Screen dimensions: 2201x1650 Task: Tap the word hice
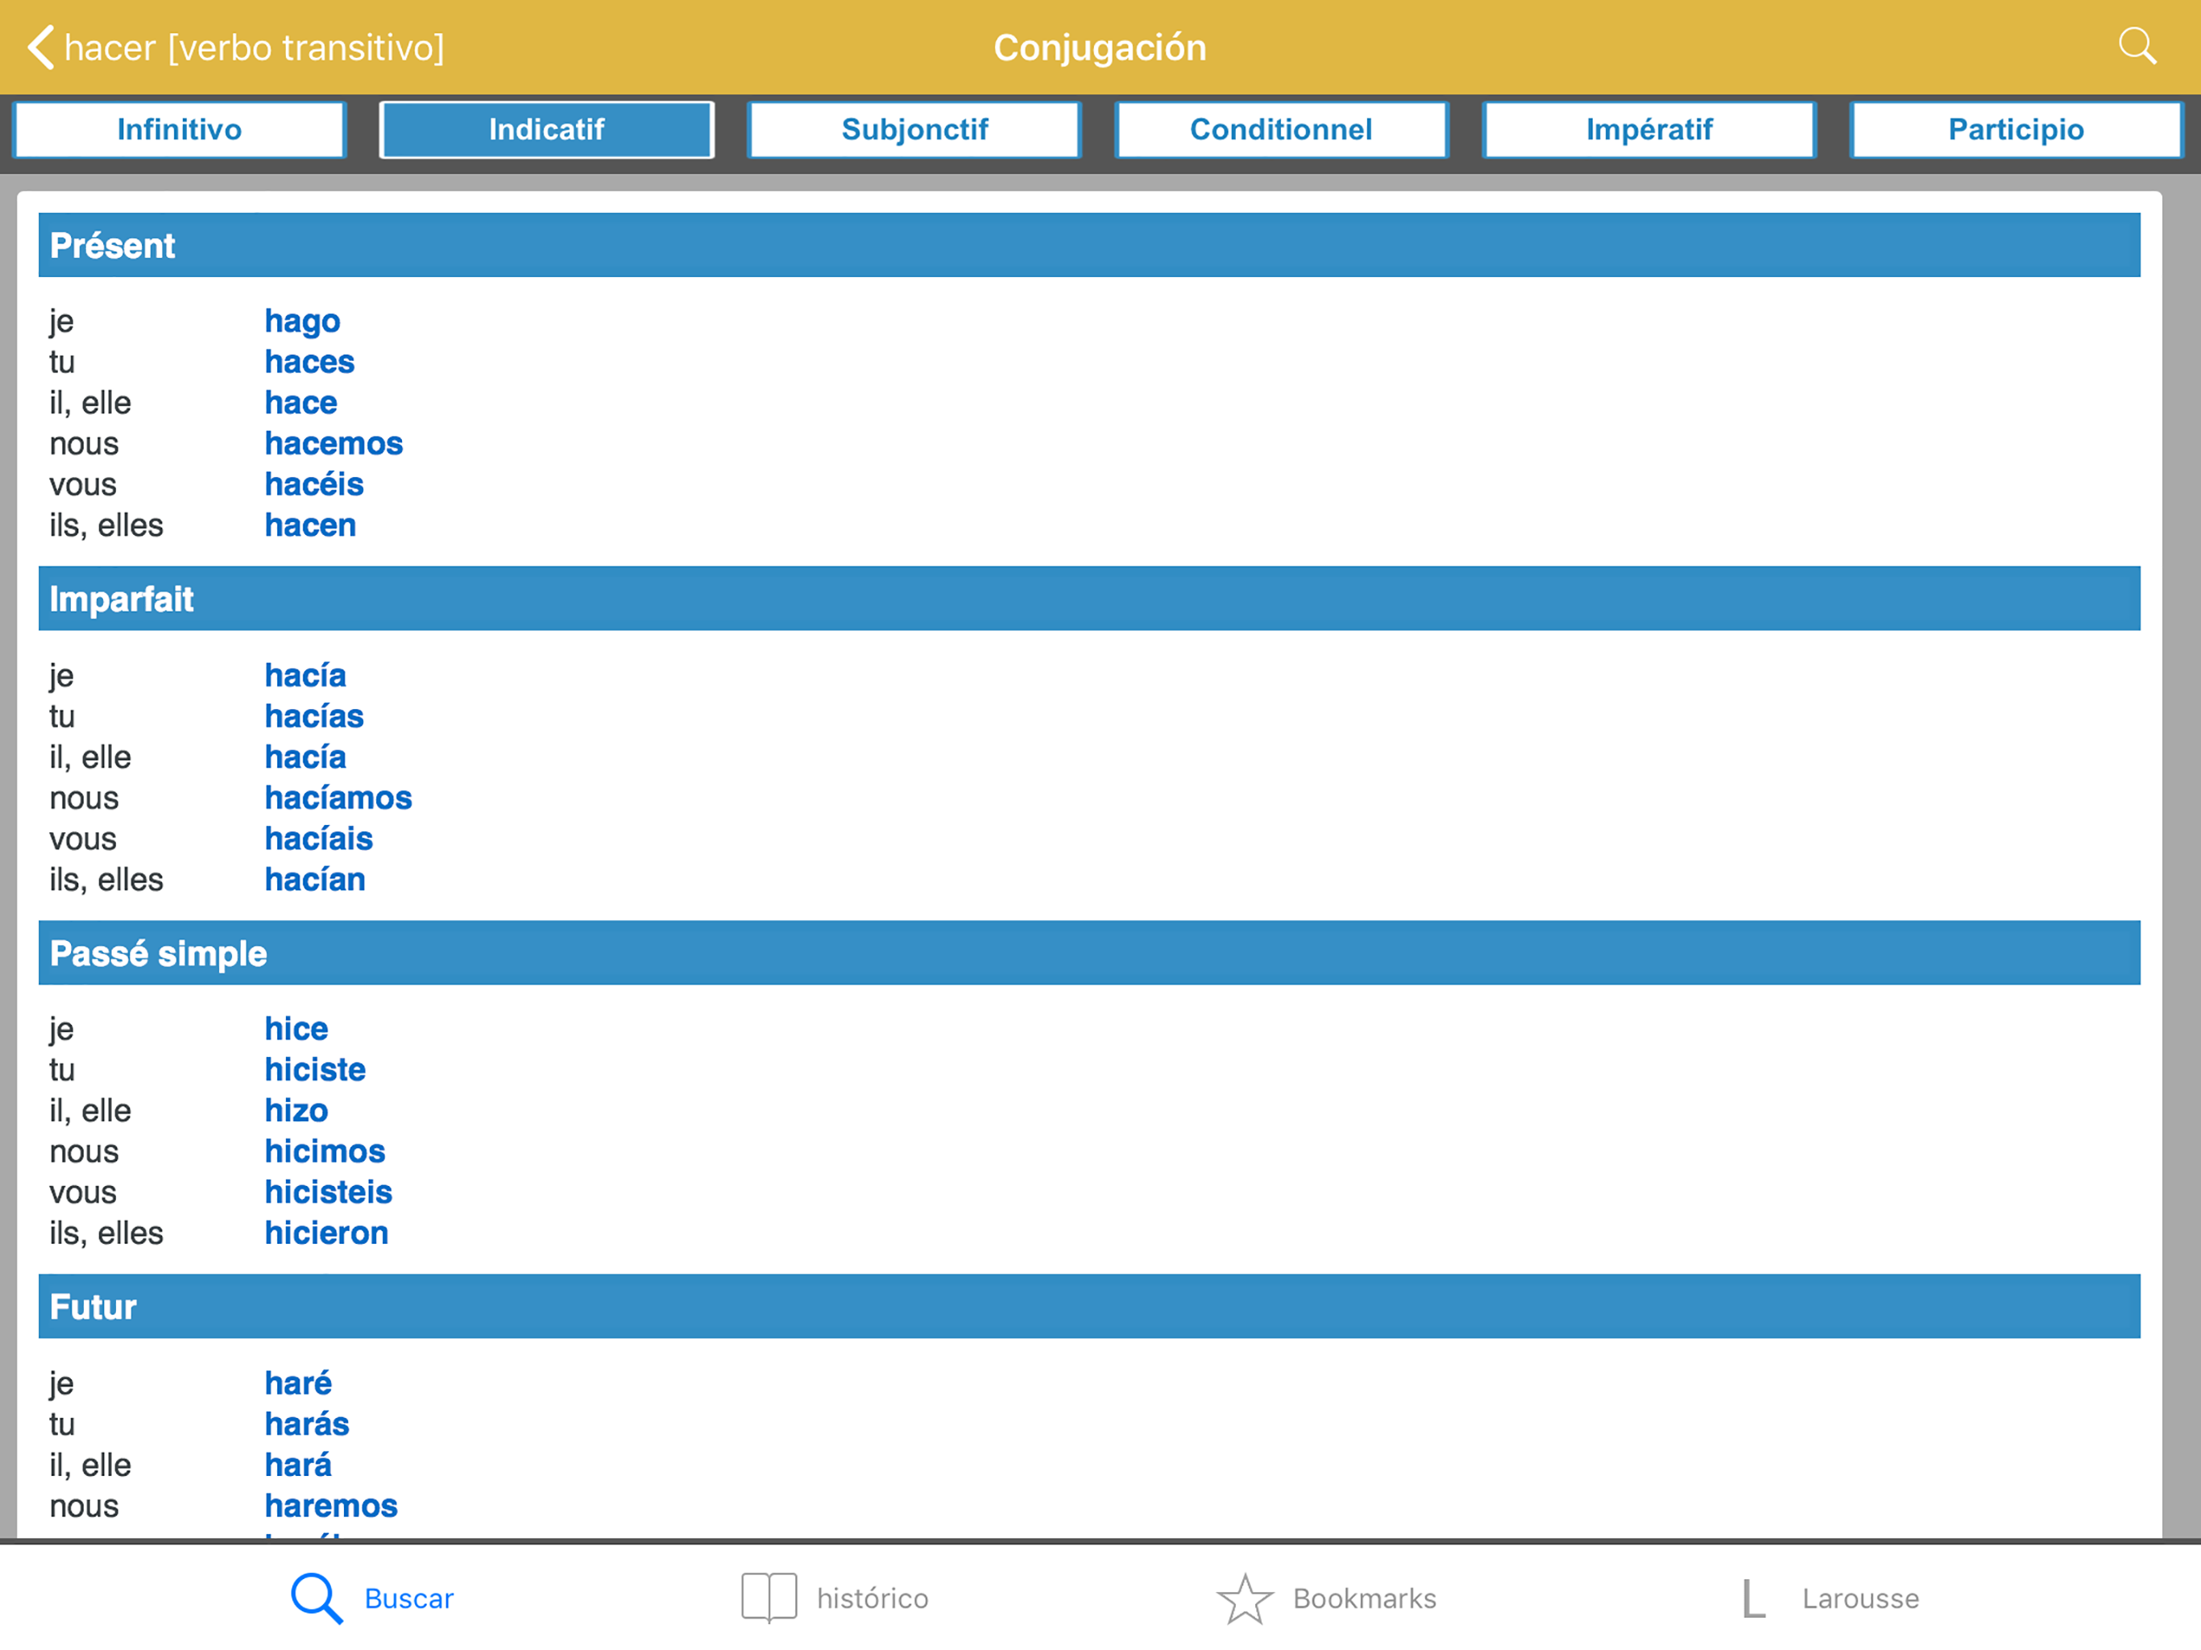296,1029
